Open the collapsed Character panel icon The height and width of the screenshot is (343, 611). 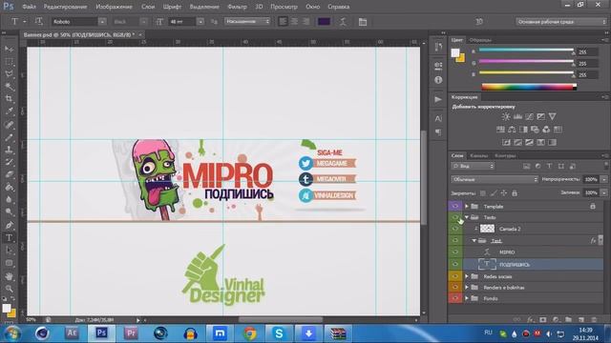[438, 118]
